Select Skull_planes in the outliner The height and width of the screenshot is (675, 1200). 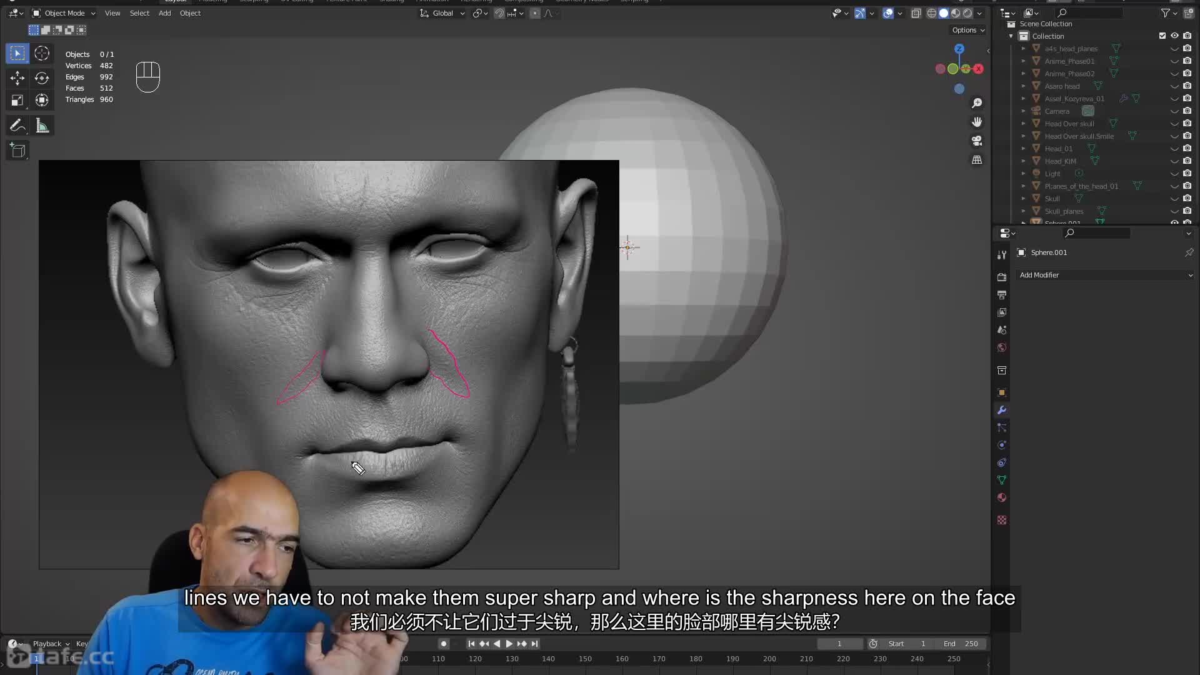point(1064,211)
